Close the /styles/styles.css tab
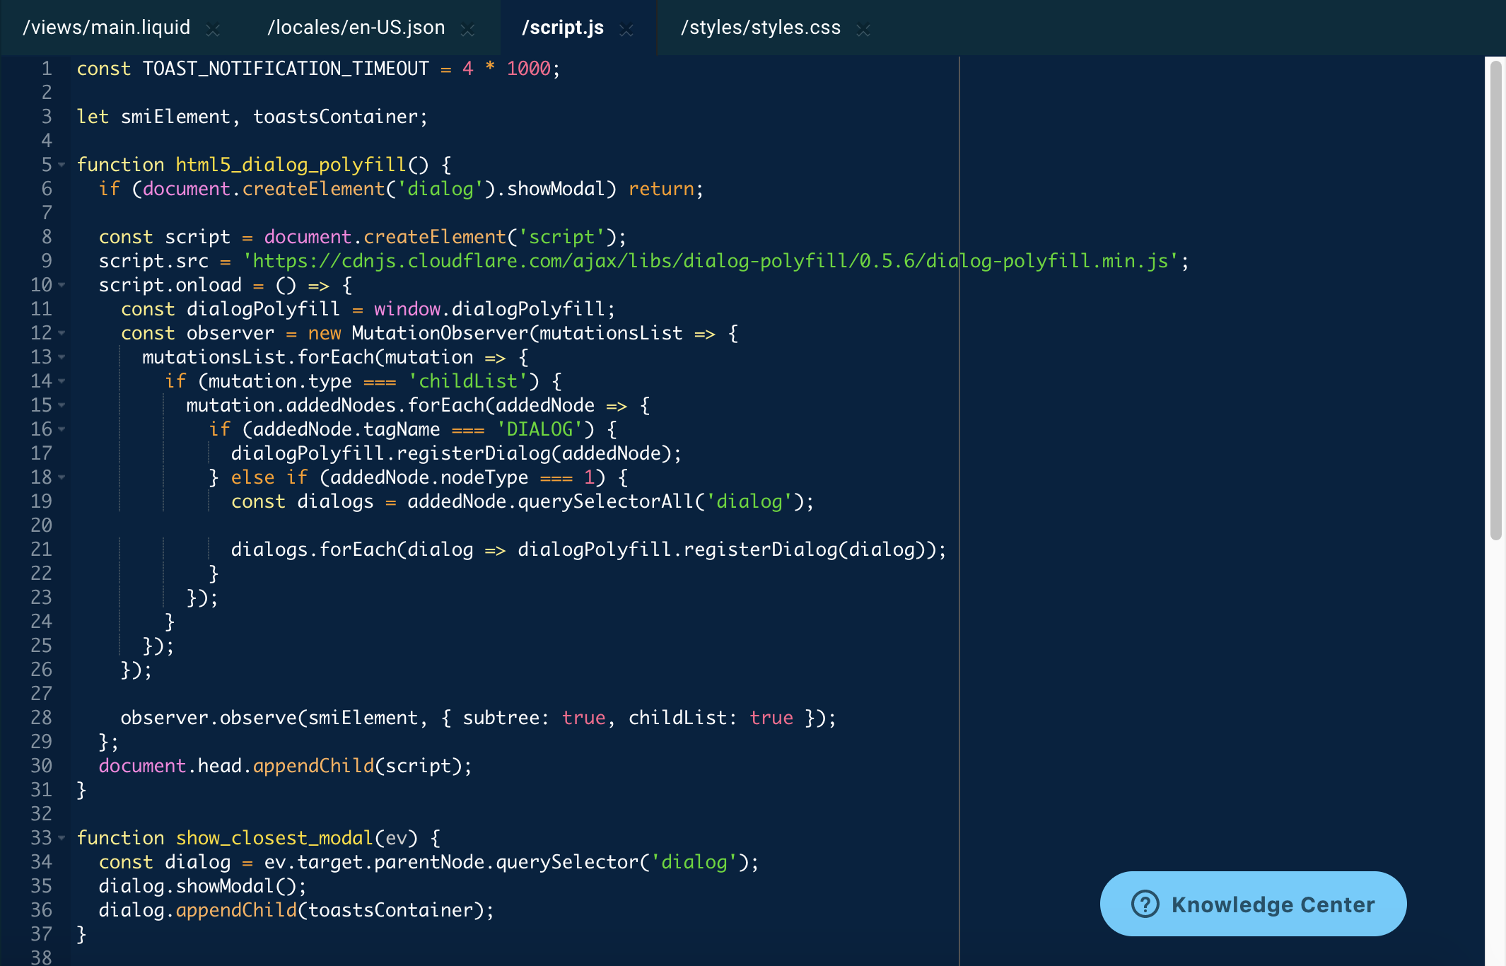The width and height of the screenshot is (1506, 966). pyautogui.click(x=863, y=29)
